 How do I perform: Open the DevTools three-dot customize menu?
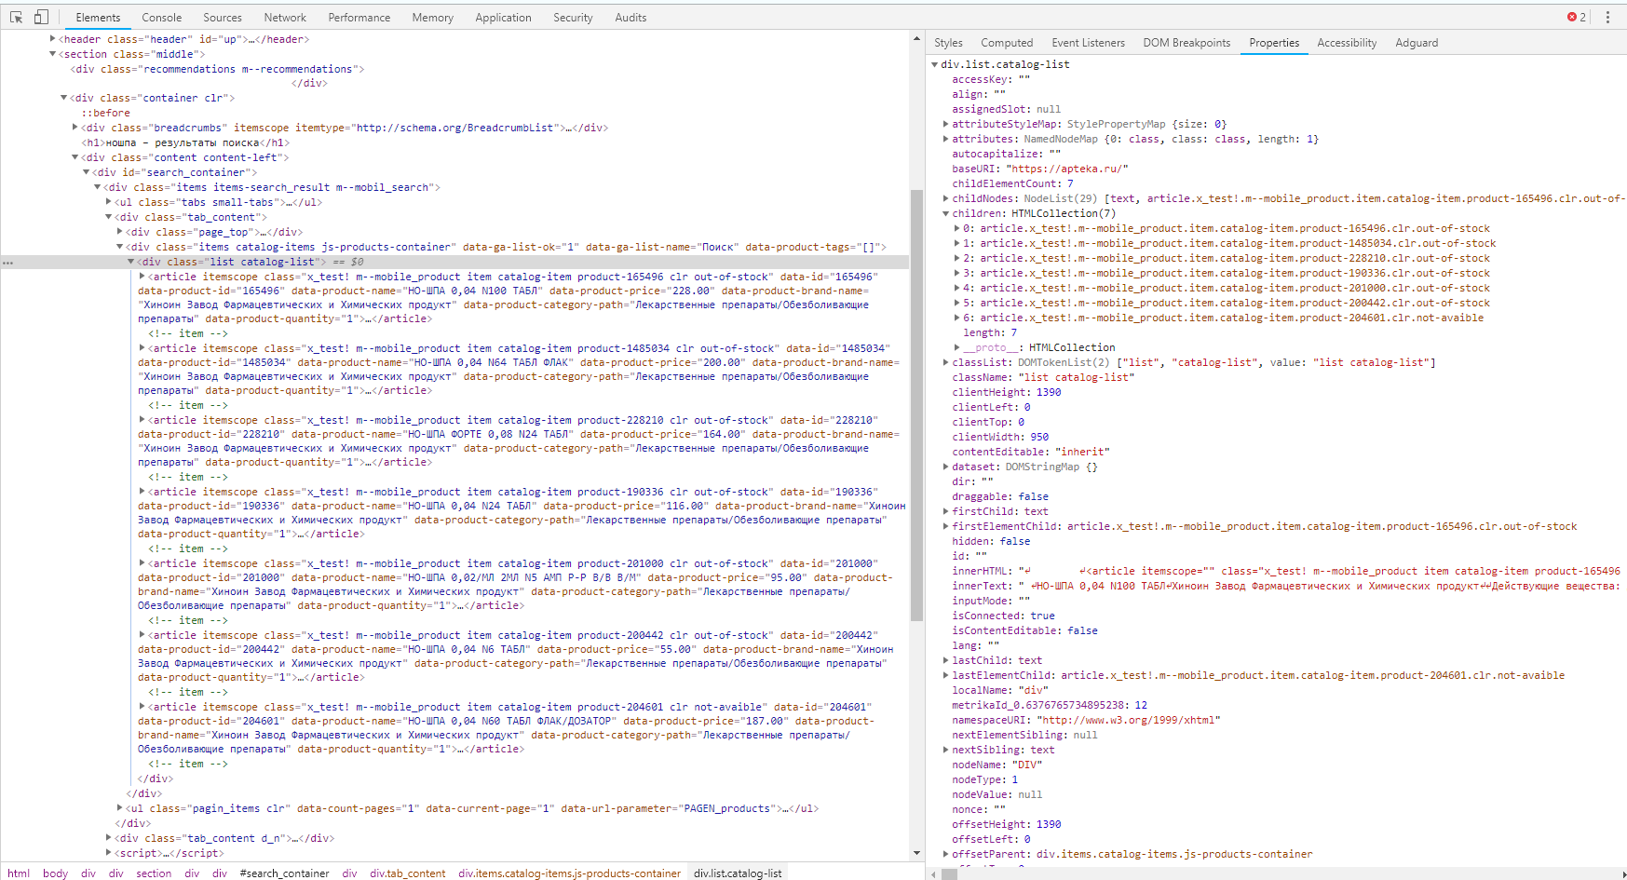[x=1607, y=17]
